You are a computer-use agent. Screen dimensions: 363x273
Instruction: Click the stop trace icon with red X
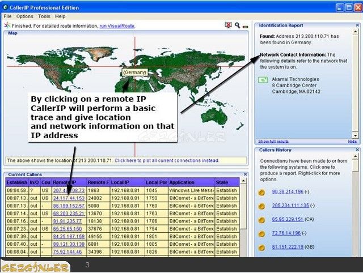228,25
